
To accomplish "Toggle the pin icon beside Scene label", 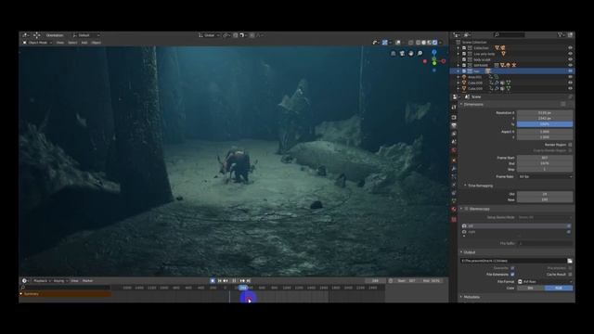I will point(570,96).
